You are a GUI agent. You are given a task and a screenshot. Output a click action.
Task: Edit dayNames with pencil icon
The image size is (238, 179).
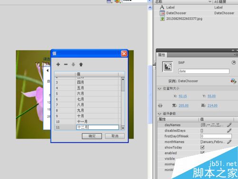[229, 125]
